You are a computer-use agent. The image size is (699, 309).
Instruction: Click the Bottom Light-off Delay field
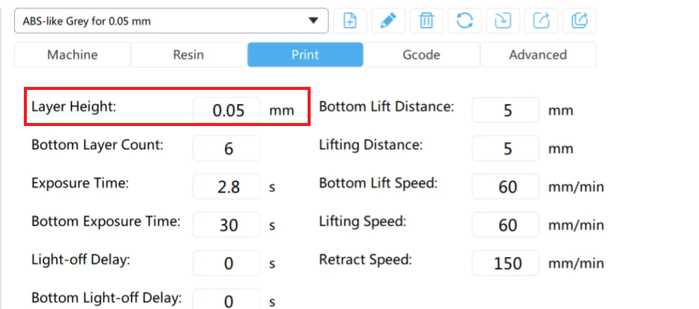(x=226, y=299)
